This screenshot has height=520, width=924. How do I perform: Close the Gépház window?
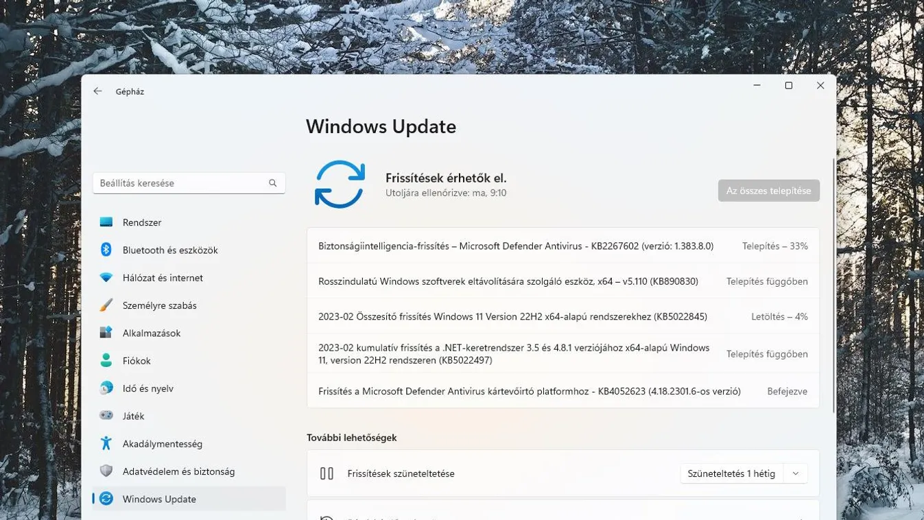click(x=820, y=86)
